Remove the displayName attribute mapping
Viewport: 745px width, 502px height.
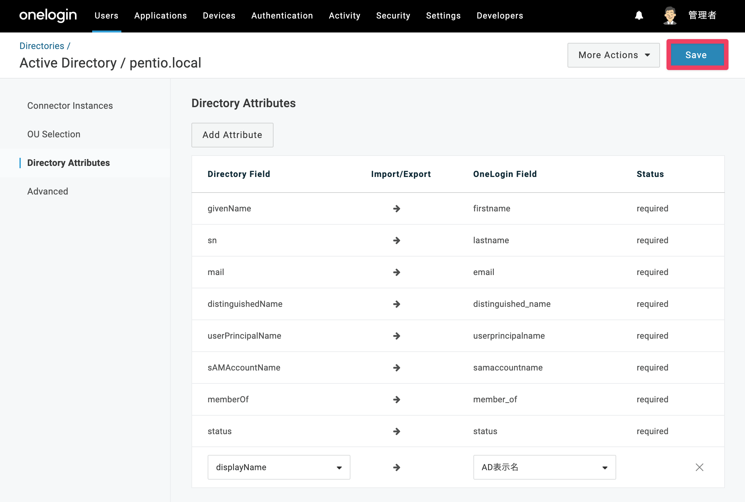700,467
